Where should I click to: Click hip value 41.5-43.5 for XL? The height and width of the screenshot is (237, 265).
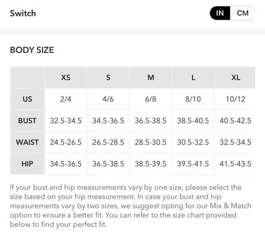pyautogui.click(x=235, y=164)
